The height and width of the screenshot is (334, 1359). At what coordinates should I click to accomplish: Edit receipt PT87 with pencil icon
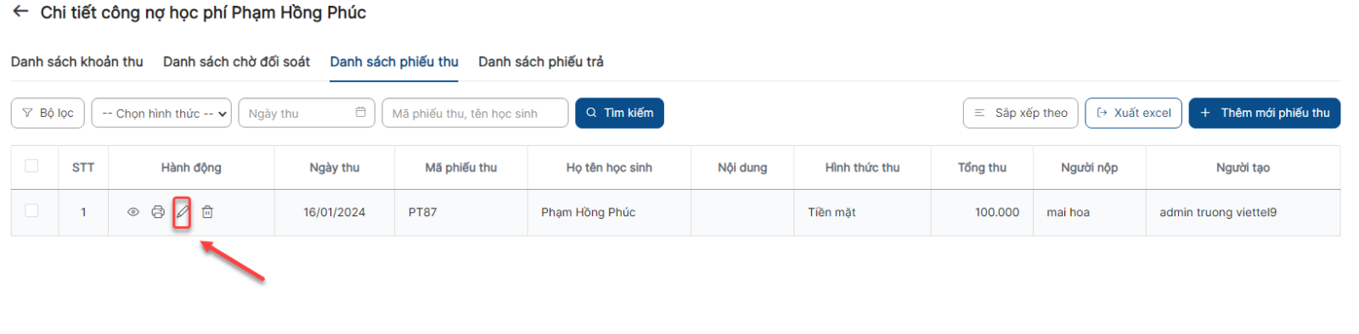coord(182,212)
